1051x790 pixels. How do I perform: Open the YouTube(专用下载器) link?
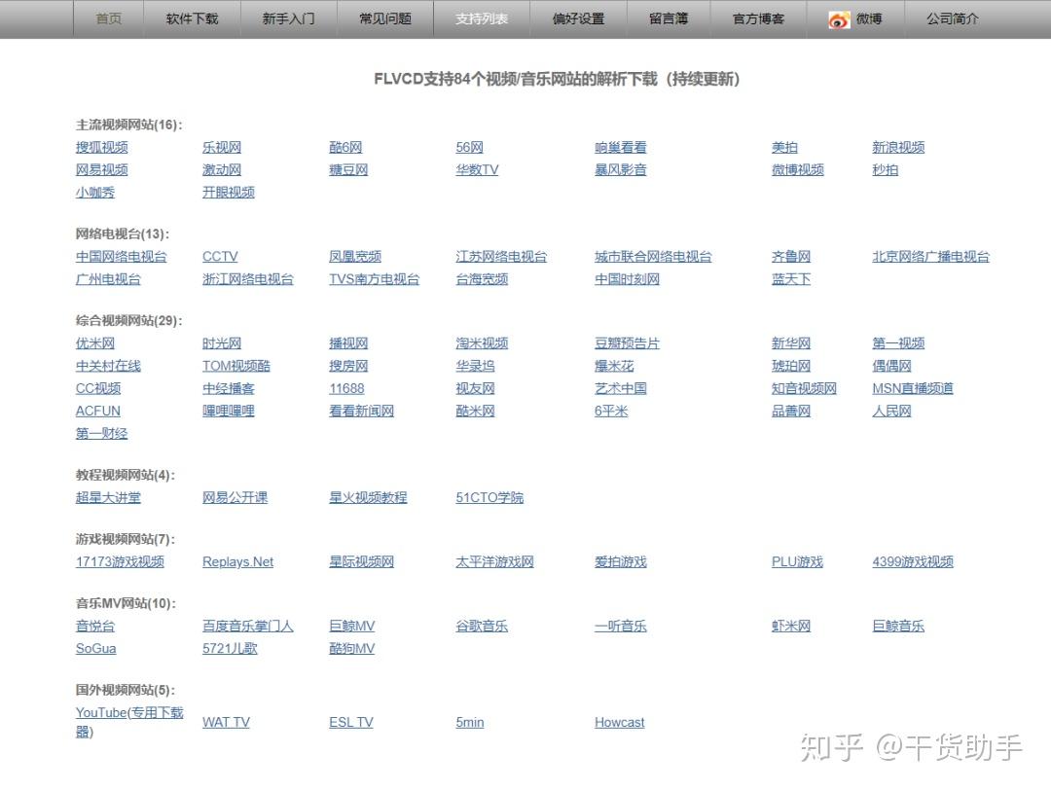click(x=128, y=722)
